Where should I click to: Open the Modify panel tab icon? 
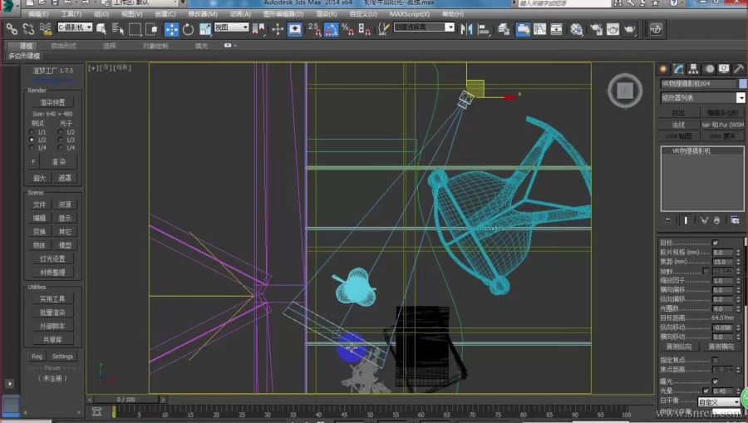tap(678, 69)
